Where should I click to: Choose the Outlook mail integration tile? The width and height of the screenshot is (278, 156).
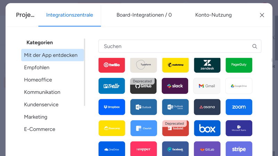pyautogui.click(x=144, y=107)
